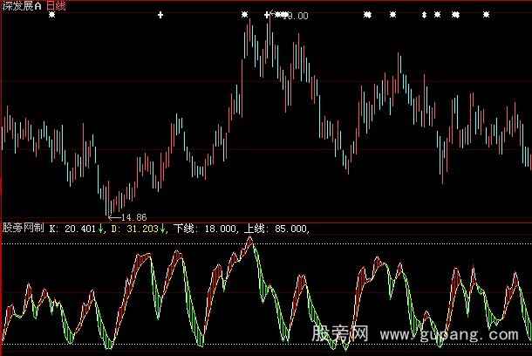The width and height of the screenshot is (532, 356).
Task: Open the 股旁网制 indicator name
Action: pyautogui.click(x=24, y=229)
